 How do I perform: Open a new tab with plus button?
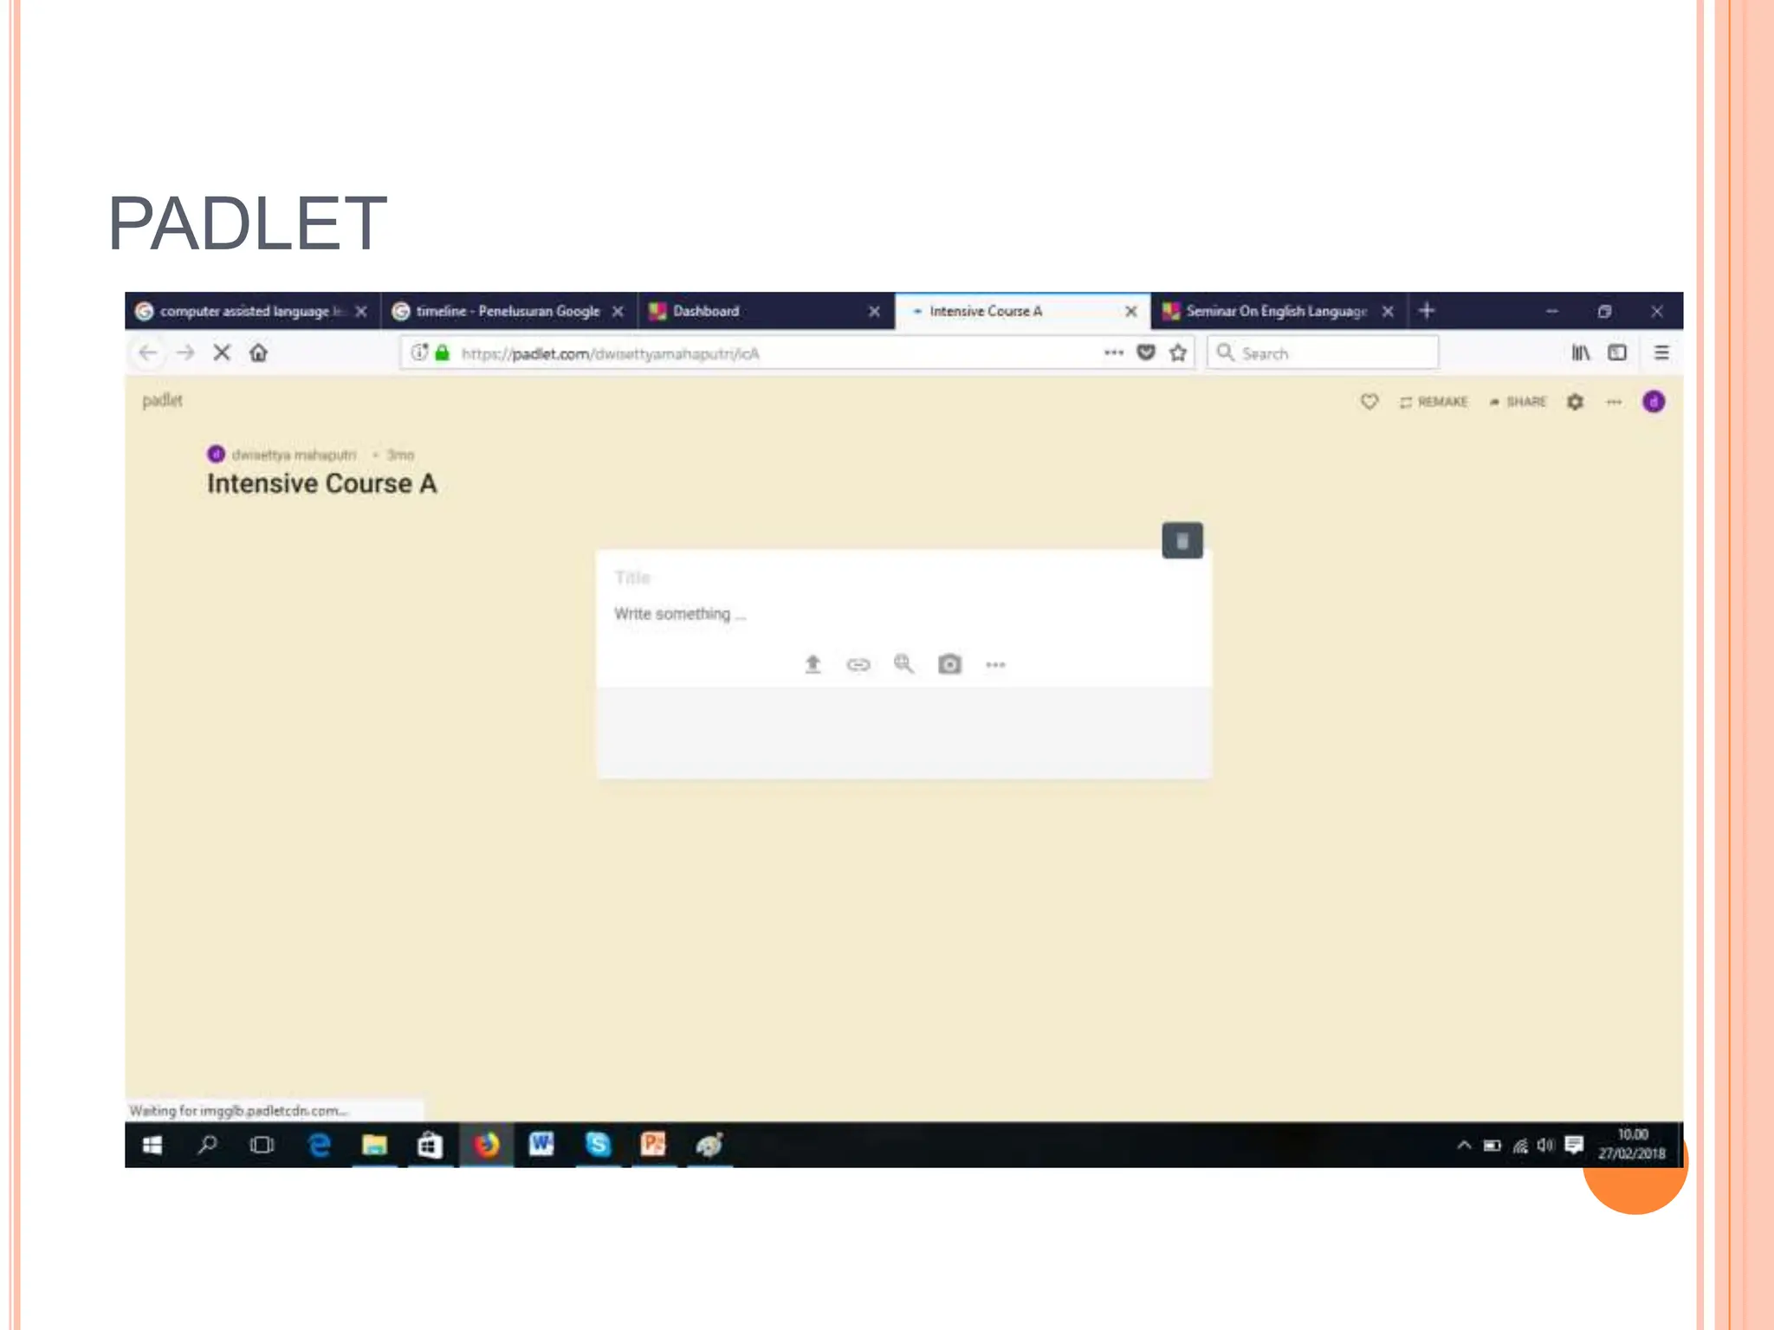(x=1427, y=310)
